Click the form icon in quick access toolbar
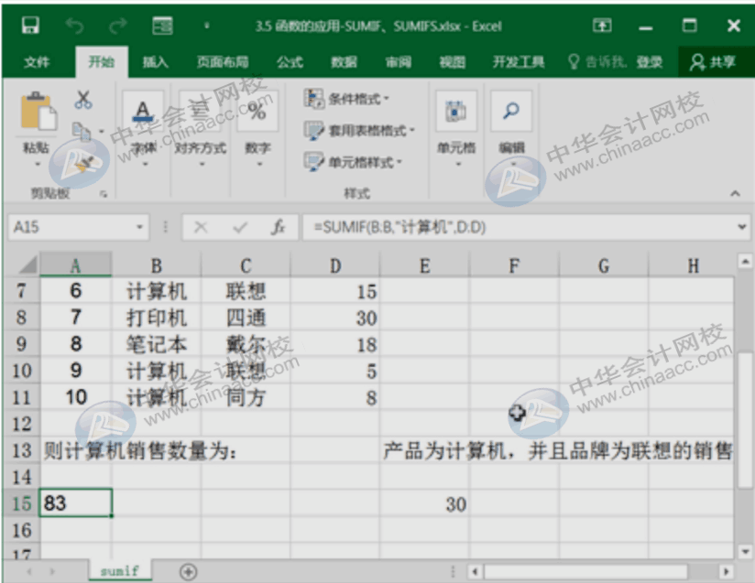755x583 pixels. [x=162, y=26]
